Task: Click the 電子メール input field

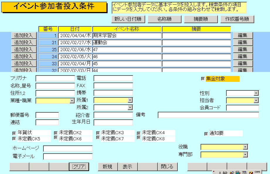Action: tap(68, 156)
